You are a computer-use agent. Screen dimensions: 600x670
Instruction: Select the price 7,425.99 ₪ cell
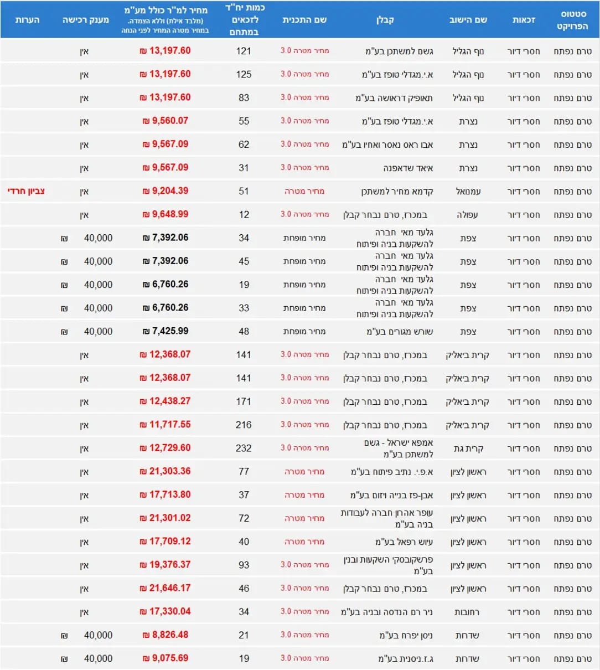coord(165,331)
